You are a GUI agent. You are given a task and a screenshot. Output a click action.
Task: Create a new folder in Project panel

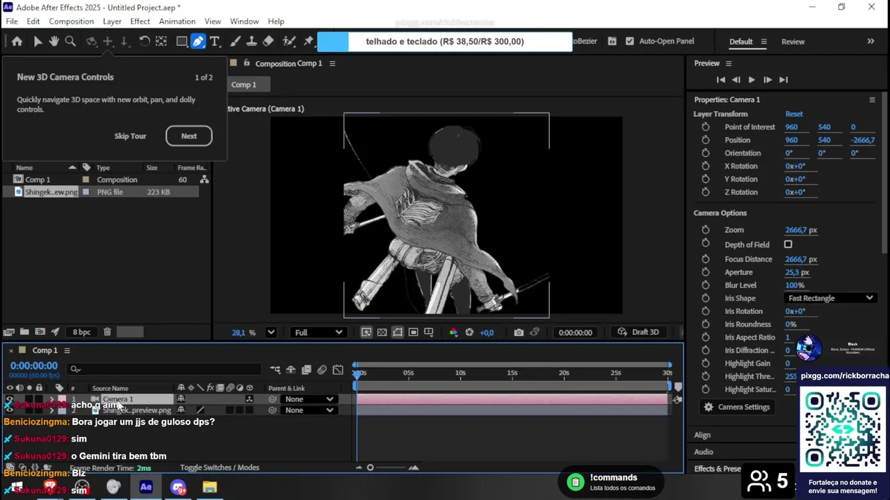click(24, 332)
